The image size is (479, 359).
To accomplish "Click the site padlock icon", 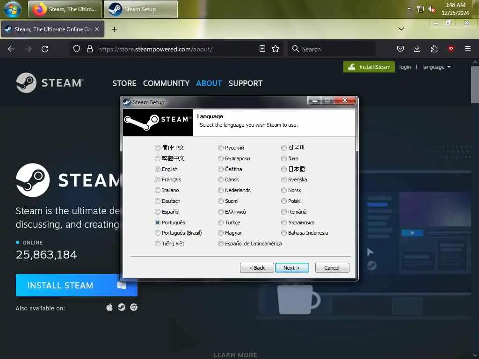I will [89, 49].
